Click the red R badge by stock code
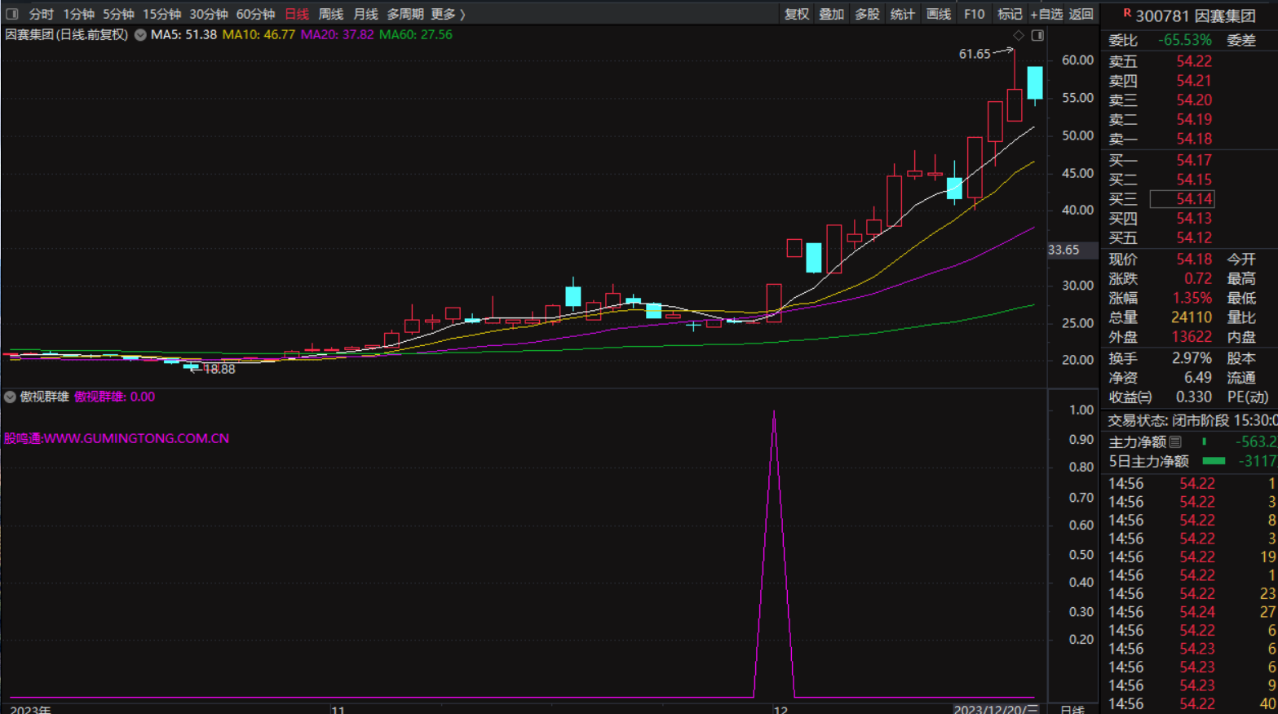Image resolution: width=1278 pixels, height=714 pixels. click(1126, 13)
